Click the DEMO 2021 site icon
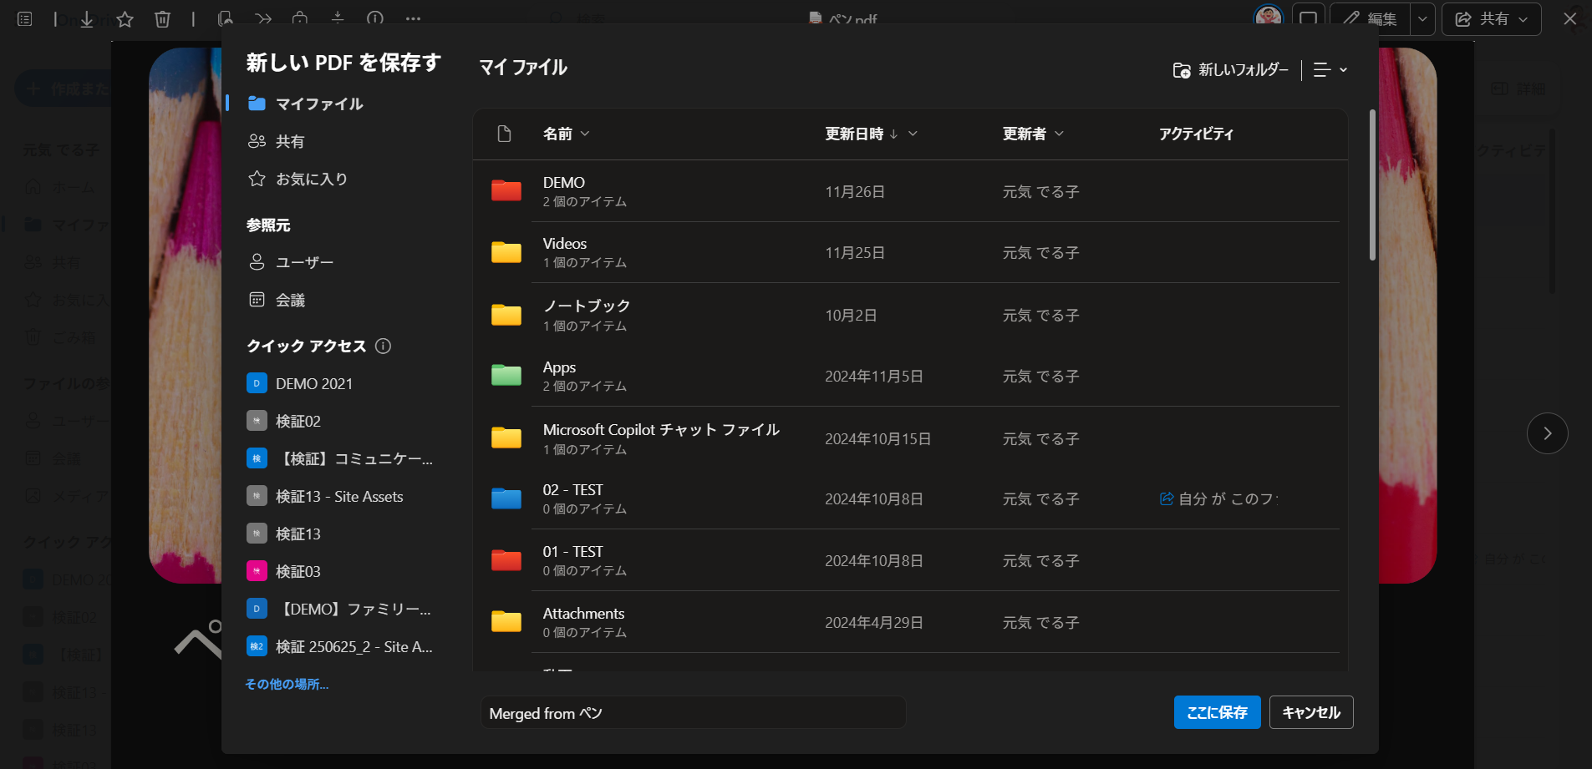Screen dimensions: 1592x769 [257, 383]
